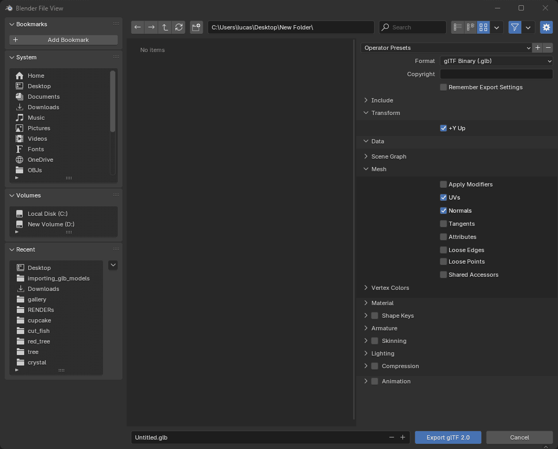Click the forward navigation arrow
This screenshot has width=558, height=449.
(x=151, y=27)
